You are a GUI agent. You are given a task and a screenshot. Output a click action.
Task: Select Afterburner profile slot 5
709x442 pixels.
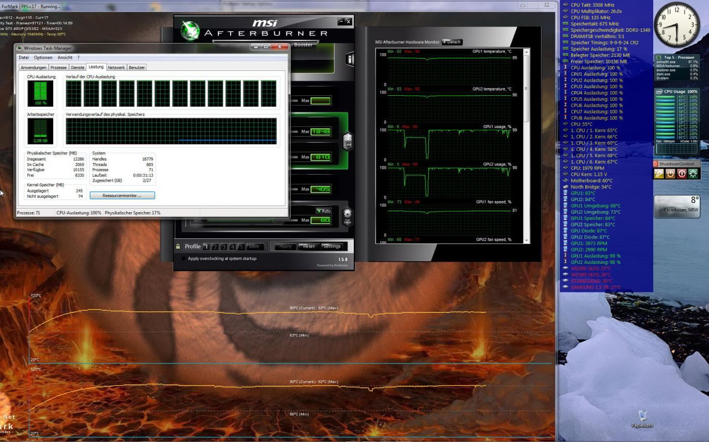(x=241, y=247)
